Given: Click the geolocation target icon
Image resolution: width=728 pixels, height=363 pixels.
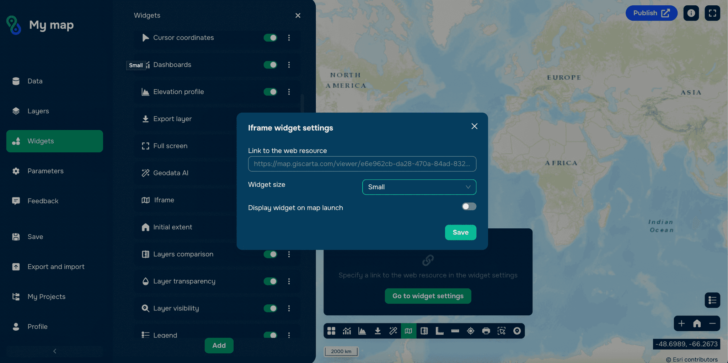Looking at the screenshot, I should tap(471, 331).
